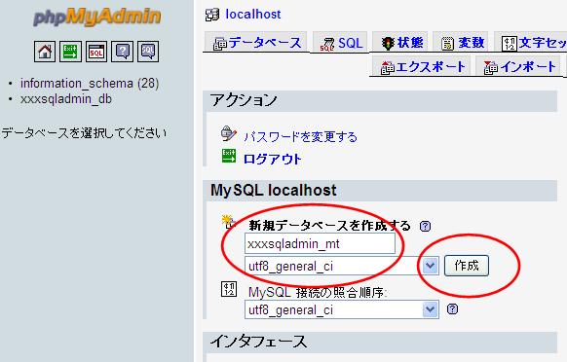The height and width of the screenshot is (362, 567).
Task: Switch to the SQL tab
Action: (x=340, y=42)
